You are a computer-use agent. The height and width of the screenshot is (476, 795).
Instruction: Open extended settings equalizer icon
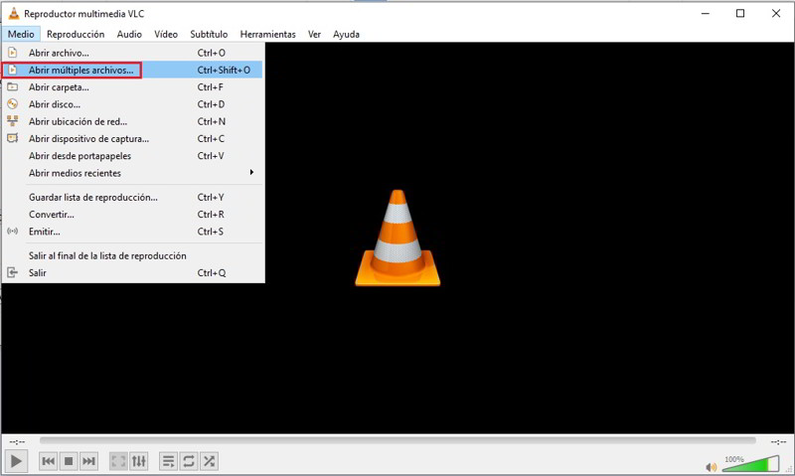139,461
